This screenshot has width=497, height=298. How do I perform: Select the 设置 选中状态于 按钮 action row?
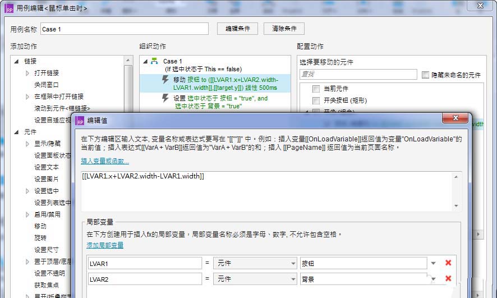click(215, 102)
